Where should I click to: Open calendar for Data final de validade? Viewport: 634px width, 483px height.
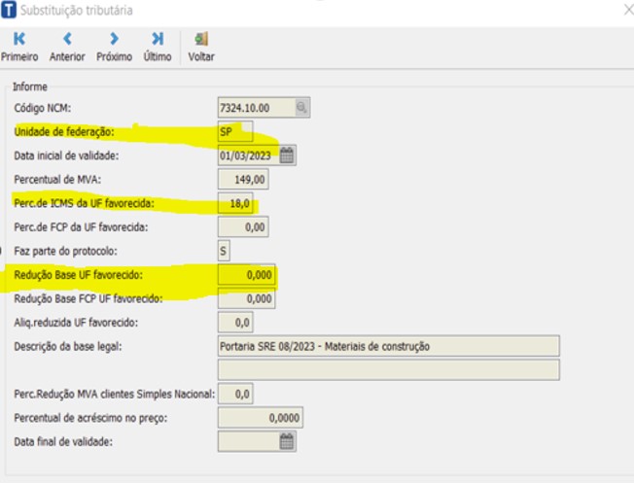click(x=287, y=442)
